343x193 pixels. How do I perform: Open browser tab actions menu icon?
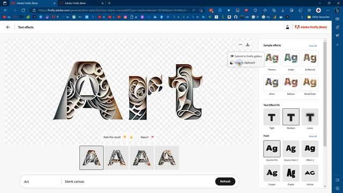tap(5, 3)
